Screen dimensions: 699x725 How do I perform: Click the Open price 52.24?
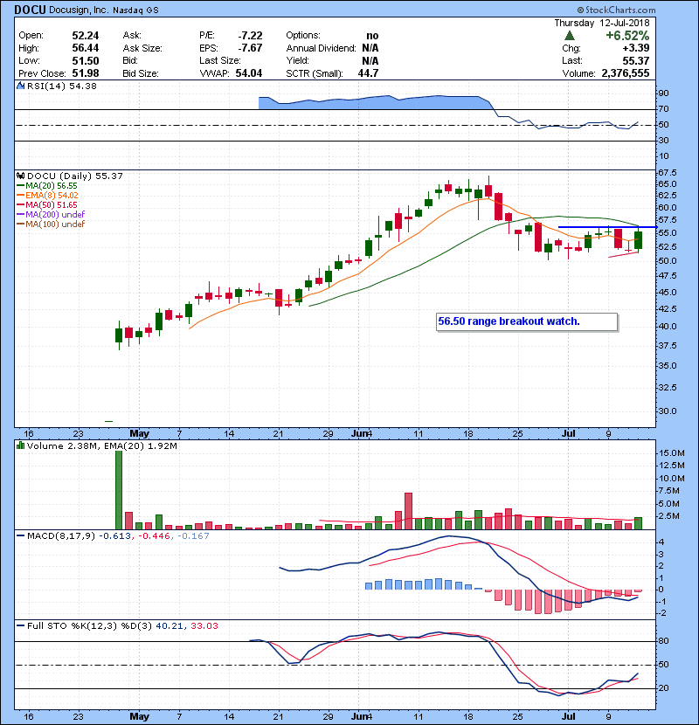click(86, 36)
